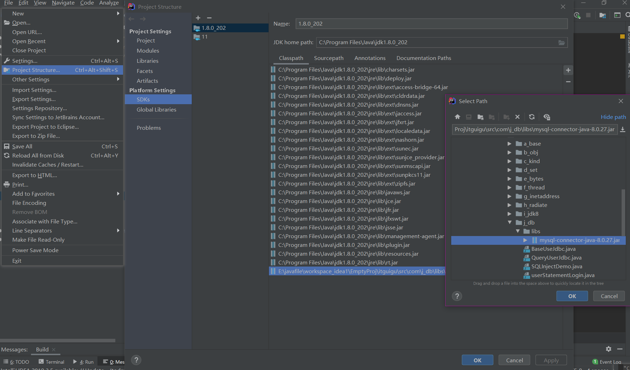
Task: Remove classpath entry with minus button
Action: click(x=568, y=81)
